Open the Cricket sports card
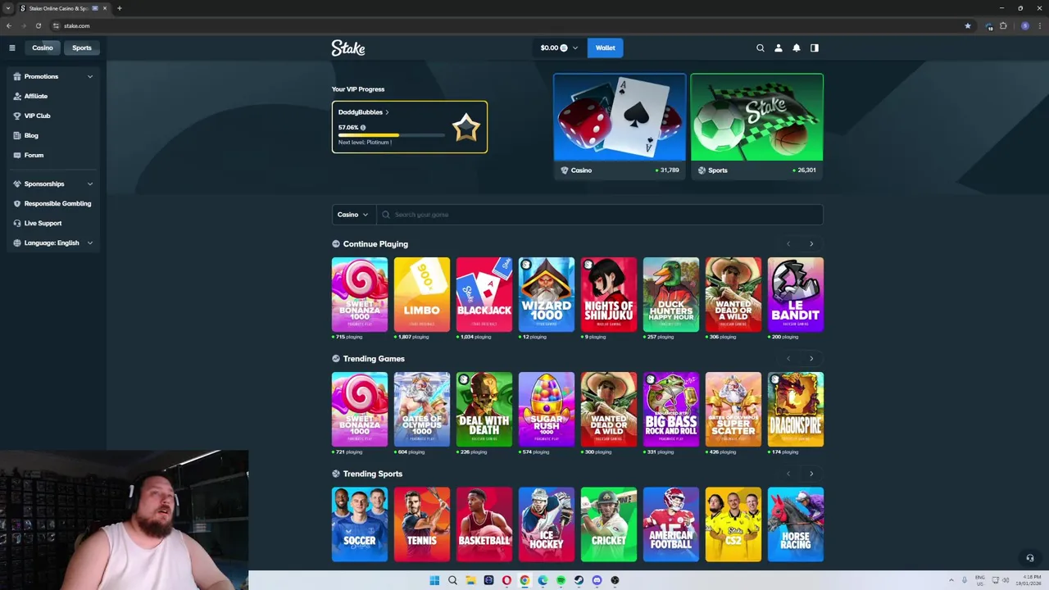The image size is (1049, 590). point(609,524)
